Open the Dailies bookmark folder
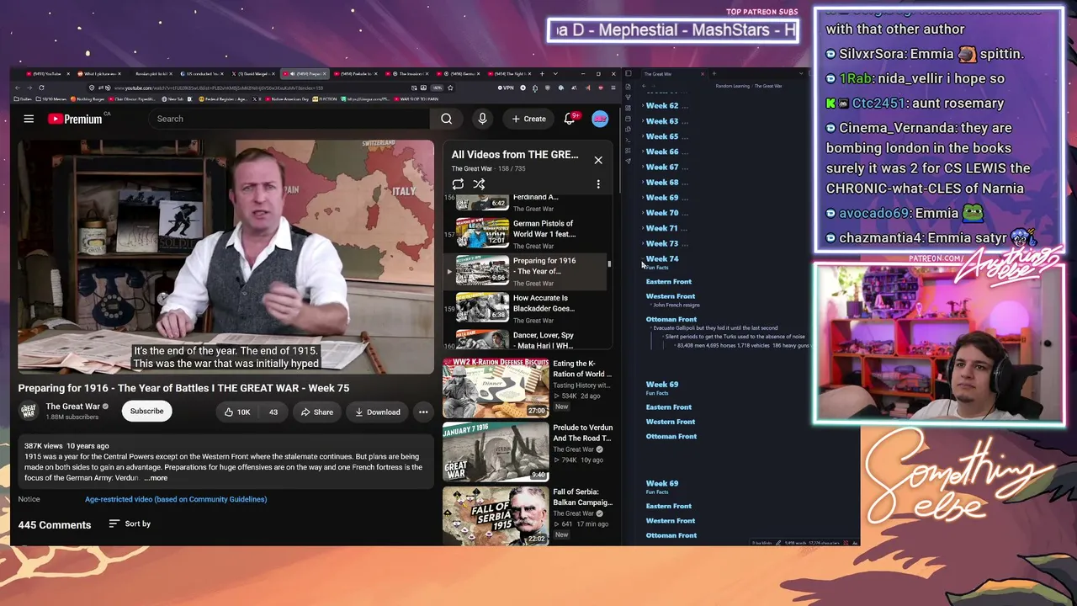 23,99
